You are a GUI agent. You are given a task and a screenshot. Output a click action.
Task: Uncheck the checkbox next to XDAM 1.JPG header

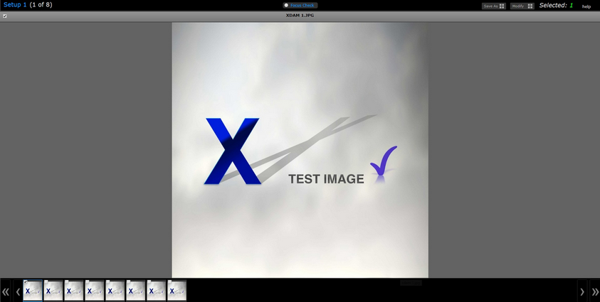pyautogui.click(x=5, y=16)
